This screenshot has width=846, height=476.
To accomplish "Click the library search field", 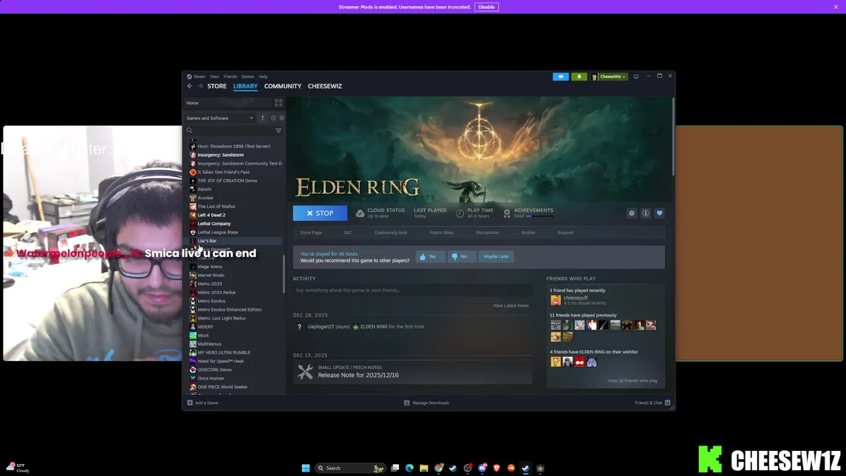I will pyautogui.click(x=228, y=130).
